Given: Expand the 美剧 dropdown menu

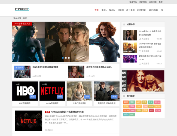Looking at the screenshot, I should (104, 10).
